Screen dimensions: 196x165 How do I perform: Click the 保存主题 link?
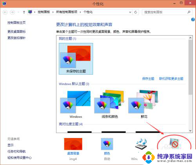[x=148, y=79]
